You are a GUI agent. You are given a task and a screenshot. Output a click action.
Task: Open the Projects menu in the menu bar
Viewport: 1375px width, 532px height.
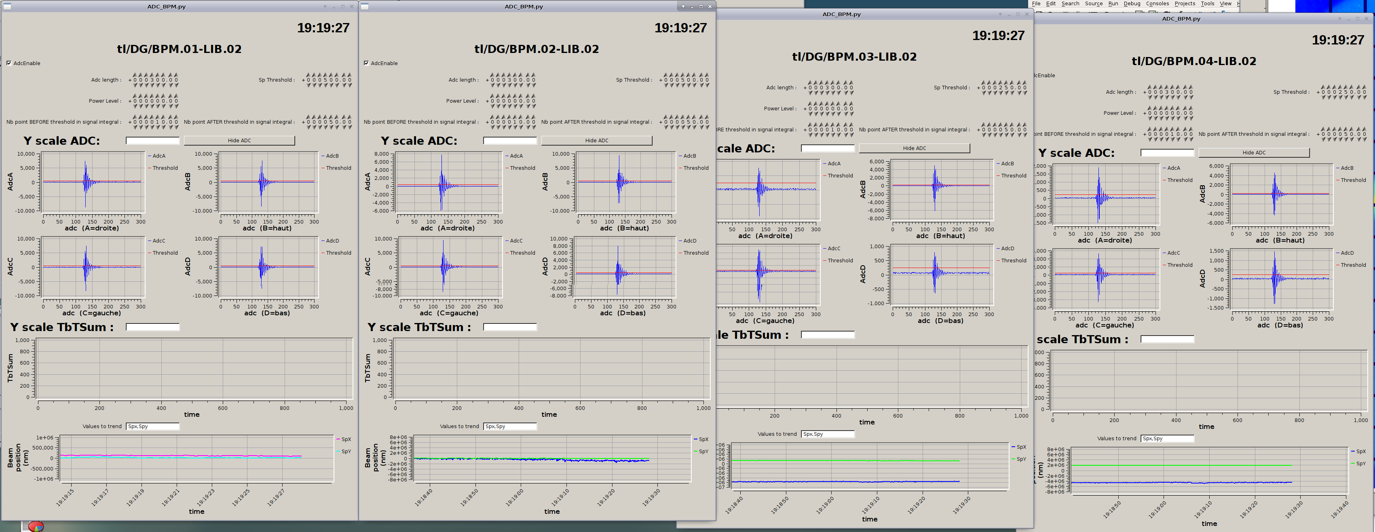point(1185,3)
